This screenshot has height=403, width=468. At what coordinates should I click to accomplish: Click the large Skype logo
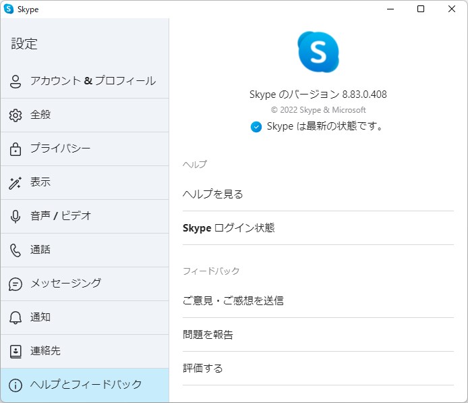[x=318, y=52]
